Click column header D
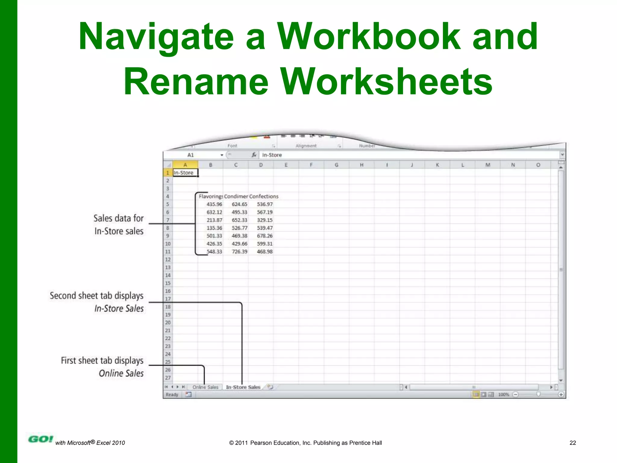 pyautogui.click(x=261, y=165)
